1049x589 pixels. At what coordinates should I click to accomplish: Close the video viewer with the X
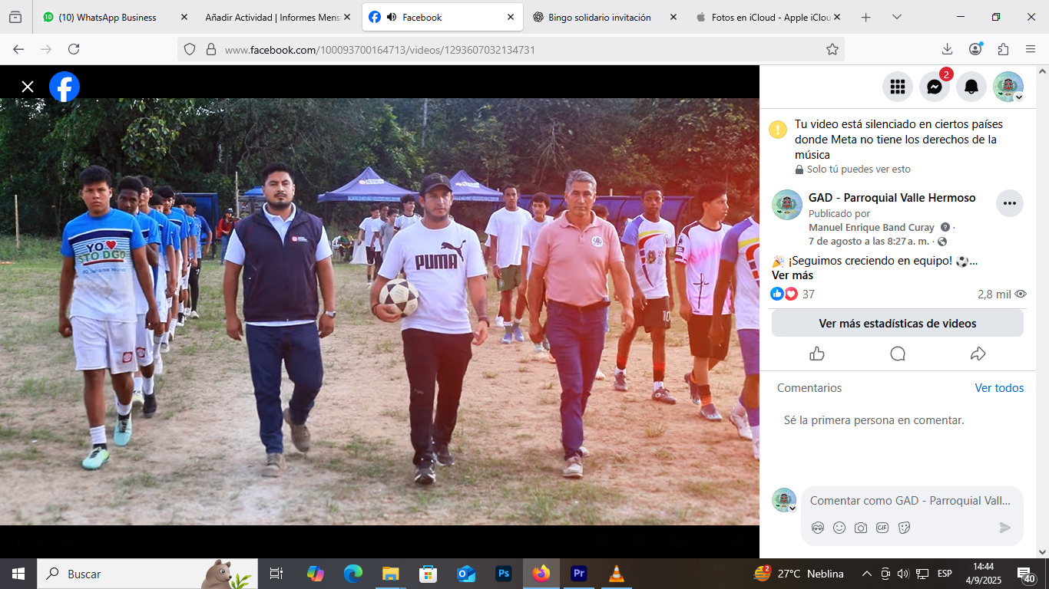point(28,87)
